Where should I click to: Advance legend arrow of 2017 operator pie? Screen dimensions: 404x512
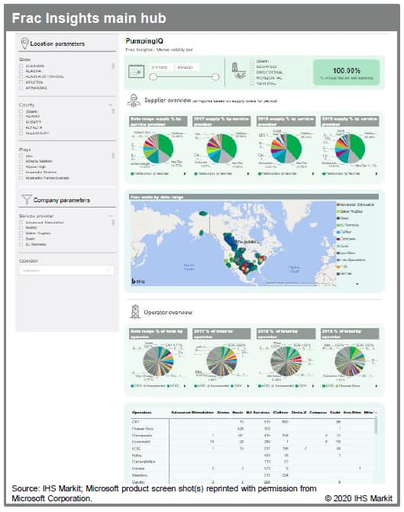[x=248, y=386]
